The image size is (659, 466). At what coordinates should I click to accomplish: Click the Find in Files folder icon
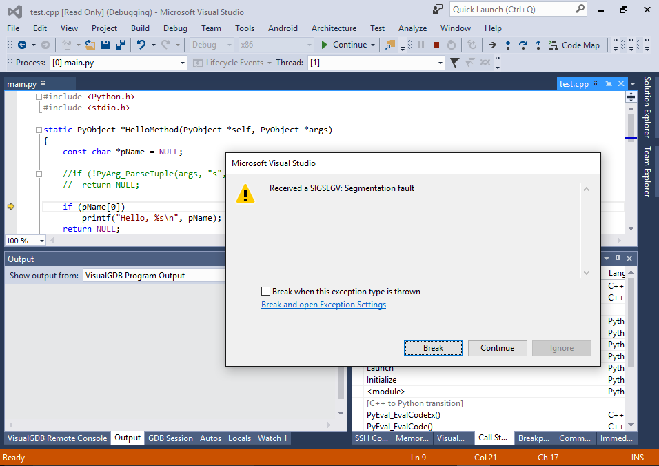tap(390, 45)
